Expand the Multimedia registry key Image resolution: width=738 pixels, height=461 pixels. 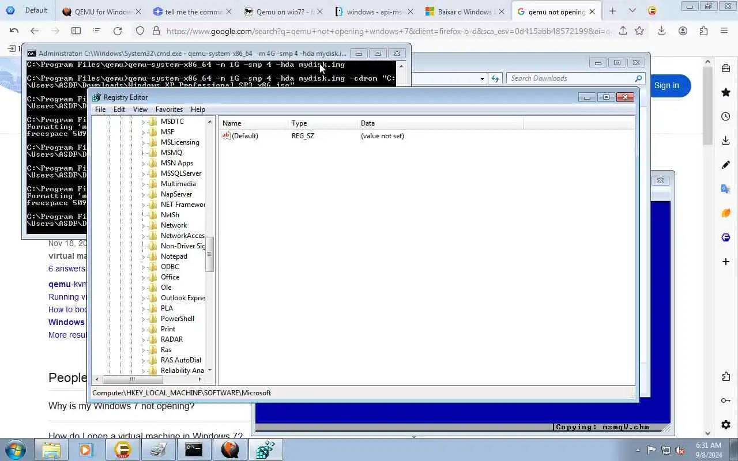click(144, 184)
